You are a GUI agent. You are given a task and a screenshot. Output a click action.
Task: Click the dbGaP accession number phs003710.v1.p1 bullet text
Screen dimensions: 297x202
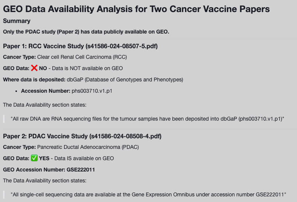pyautogui.click(x=92, y=91)
